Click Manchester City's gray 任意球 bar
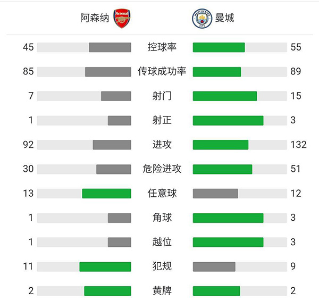The image size is (319, 300). click(215, 194)
